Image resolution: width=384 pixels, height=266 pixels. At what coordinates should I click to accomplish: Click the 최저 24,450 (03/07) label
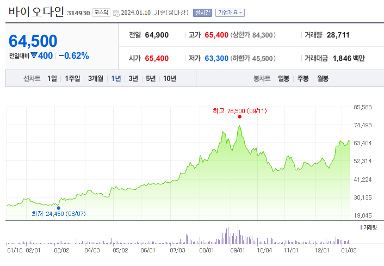(x=59, y=214)
